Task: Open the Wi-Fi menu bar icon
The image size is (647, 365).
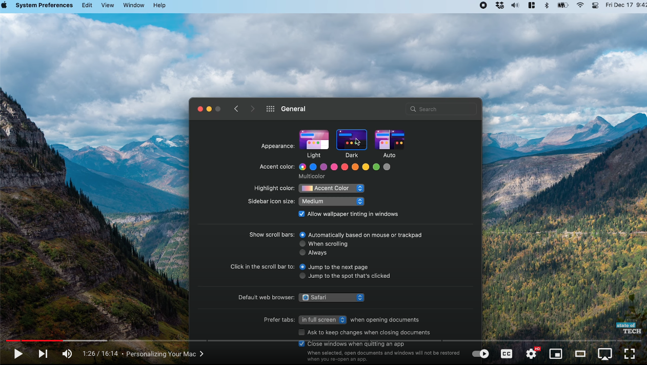Action: click(580, 5)
